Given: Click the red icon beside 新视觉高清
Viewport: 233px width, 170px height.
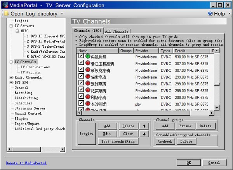Looking at the screenshot, I should 88,70.
